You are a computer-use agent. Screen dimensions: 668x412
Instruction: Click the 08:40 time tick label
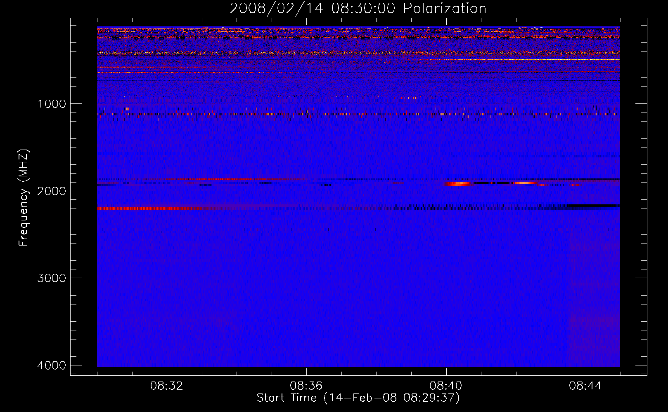pos(445,386)
